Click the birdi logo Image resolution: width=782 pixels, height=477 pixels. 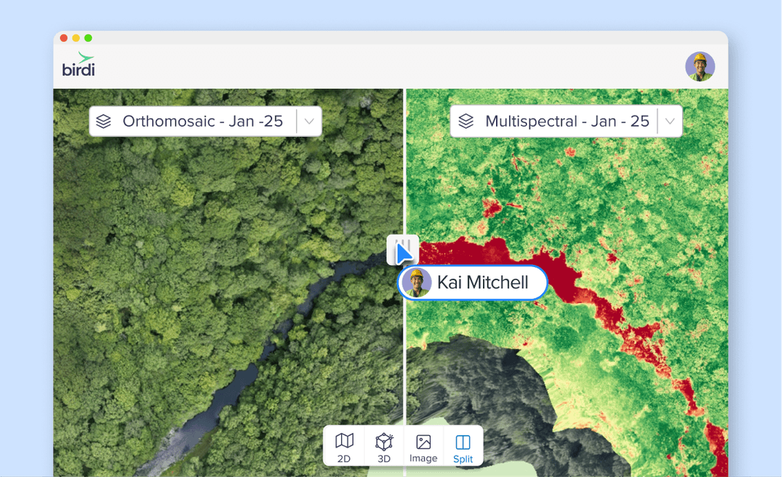pos(77,65)
